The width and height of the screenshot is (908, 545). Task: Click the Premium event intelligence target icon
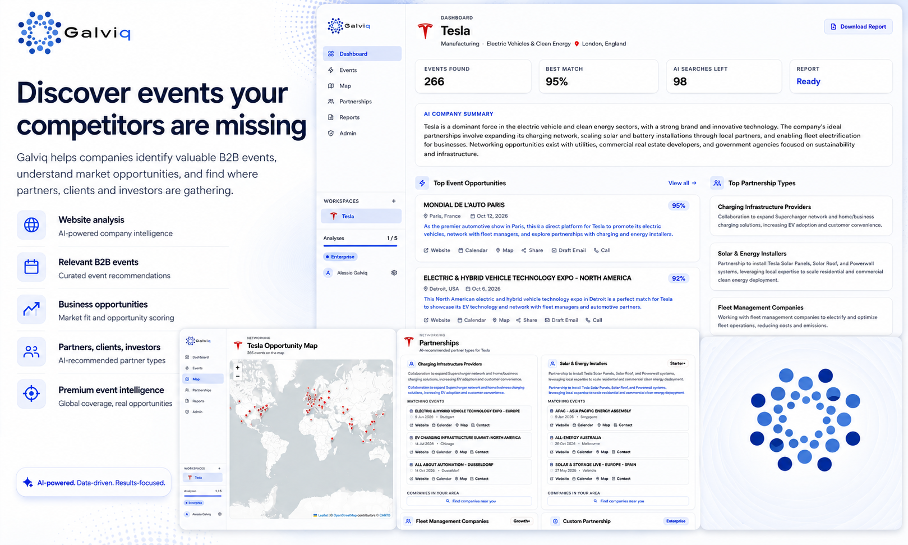31,393
